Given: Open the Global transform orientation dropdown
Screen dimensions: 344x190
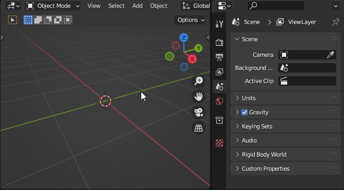Looking at the screenshot, I should 195,6.
